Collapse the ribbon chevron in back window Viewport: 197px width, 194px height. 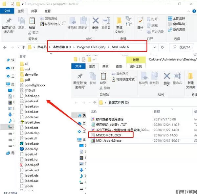tap(188, 11)
